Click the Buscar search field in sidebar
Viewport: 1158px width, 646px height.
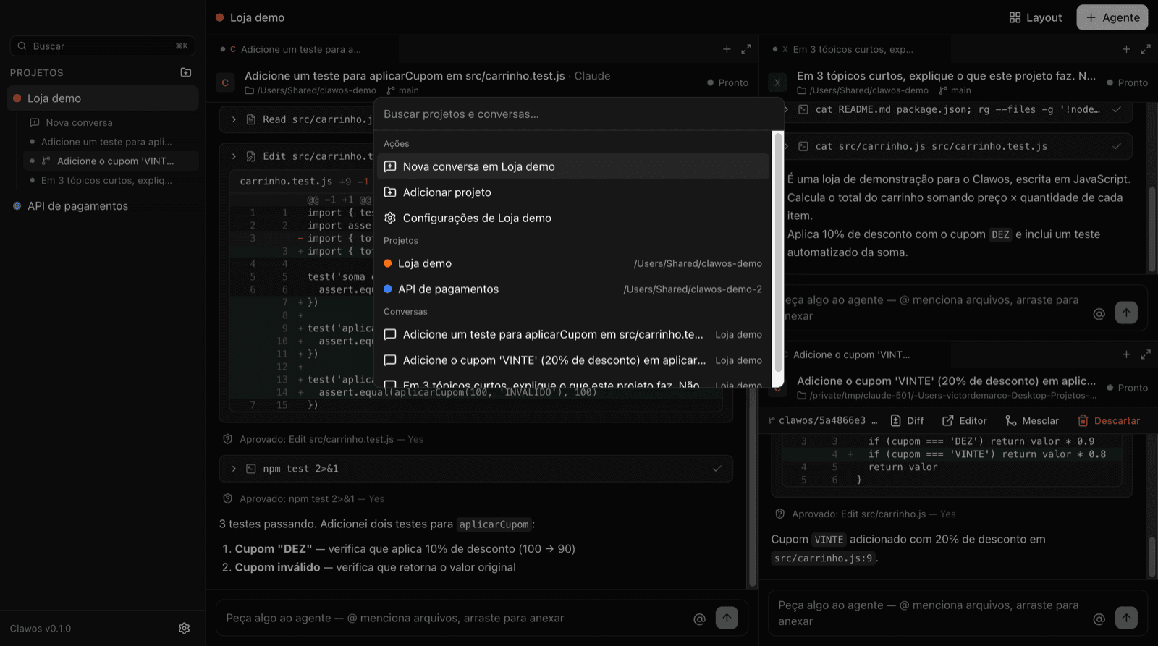[x=103, y=46]
